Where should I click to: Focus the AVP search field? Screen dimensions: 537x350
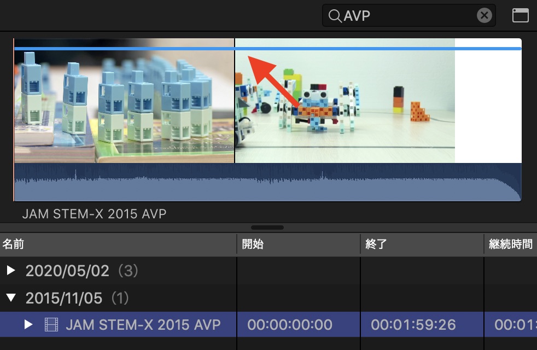tap(408, 15)
